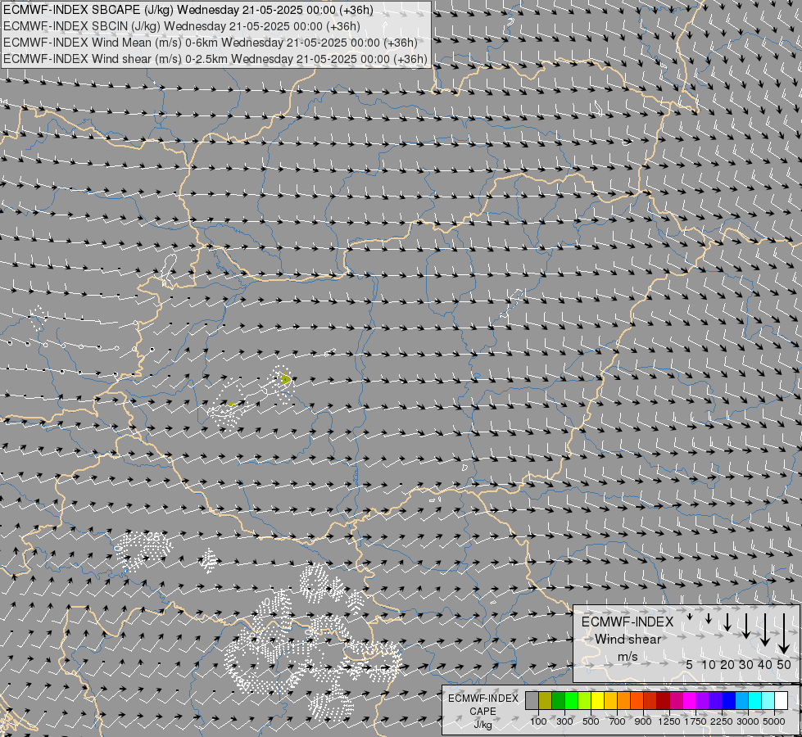The width and height of the screenshot is (802, 737).
Task: Click the 'Wind shear' legend label
Action: [628, 639]
